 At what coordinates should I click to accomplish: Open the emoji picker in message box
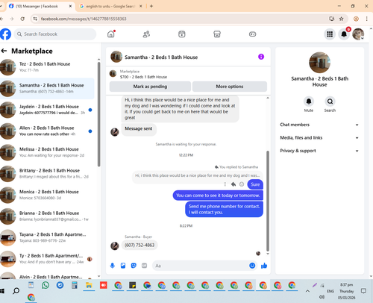tap(252, 266)
